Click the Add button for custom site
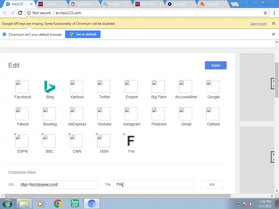279x209 pixels. (x=211, y=185)
